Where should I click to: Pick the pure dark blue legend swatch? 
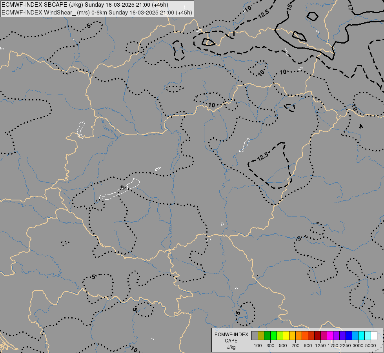tap(349, 335)
